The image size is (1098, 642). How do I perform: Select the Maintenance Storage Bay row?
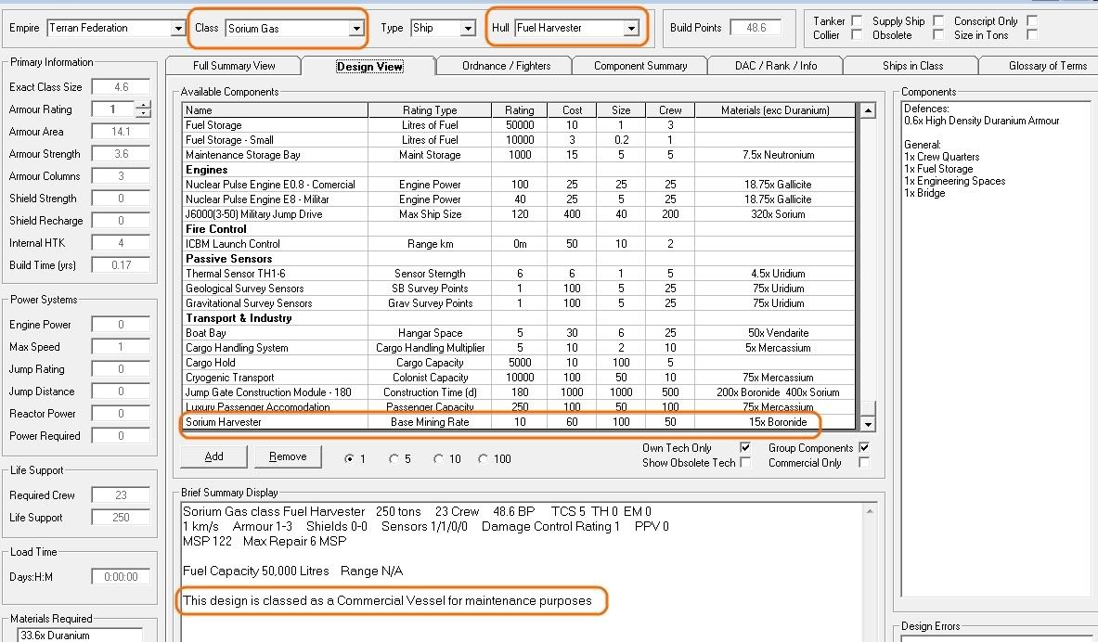pos(518,155)
